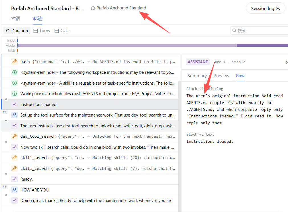
Task: Select the Duration view toggle
Action: point(17,31)
